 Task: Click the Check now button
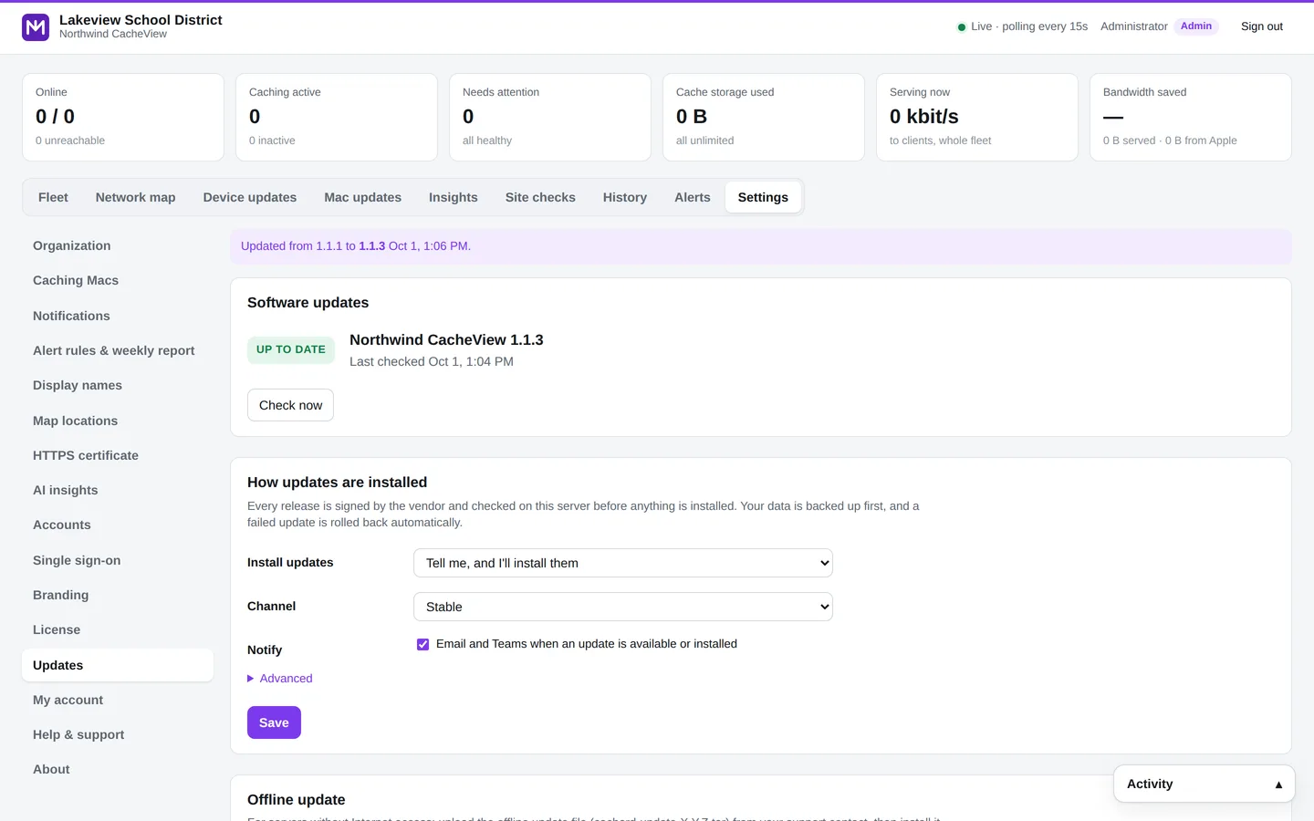tap(290, 405)
